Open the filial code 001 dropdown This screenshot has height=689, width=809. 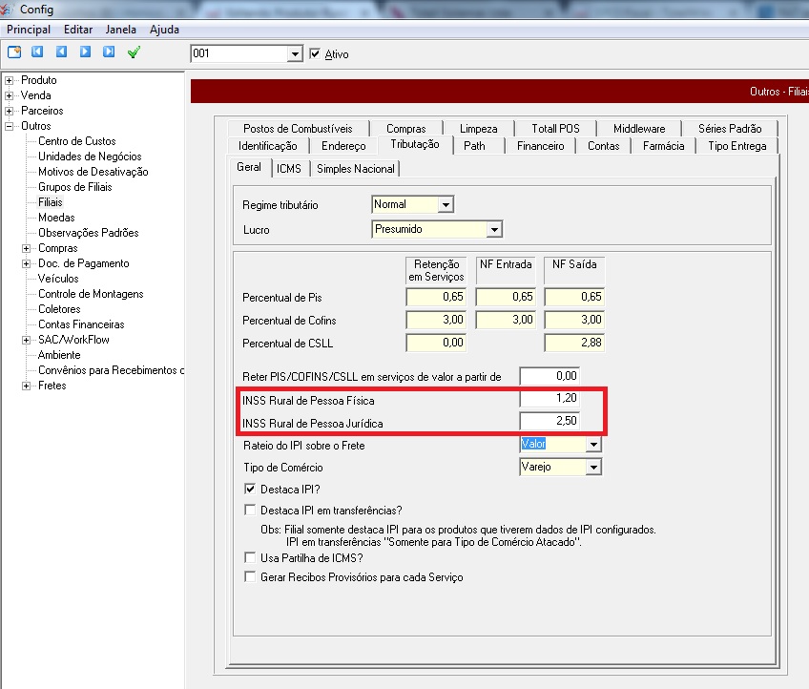[295, 53]
